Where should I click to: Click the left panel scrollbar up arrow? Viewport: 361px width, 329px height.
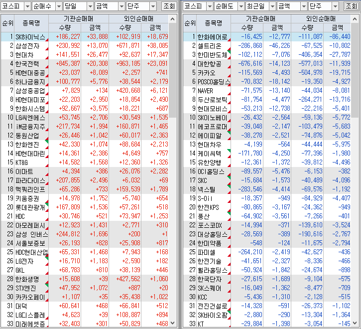pos(172,19)
